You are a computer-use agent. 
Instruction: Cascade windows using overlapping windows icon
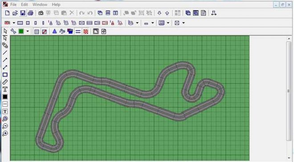coord(100,13)
